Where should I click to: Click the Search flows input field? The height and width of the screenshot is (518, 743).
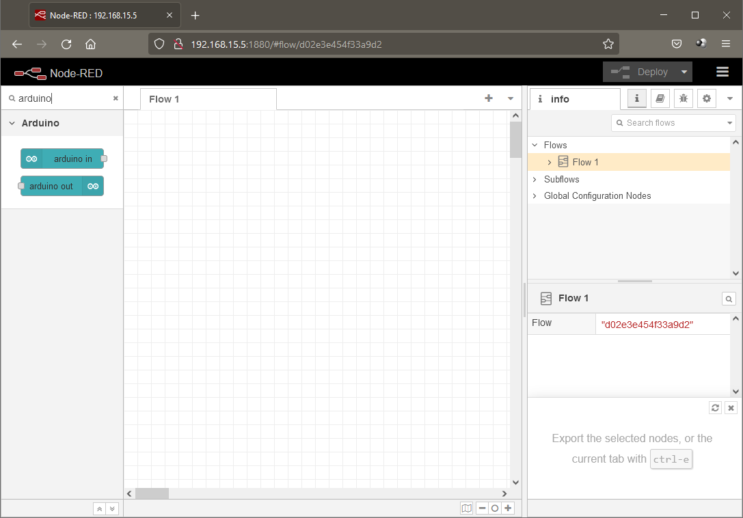pyautogui.click(x=668, y=123)
